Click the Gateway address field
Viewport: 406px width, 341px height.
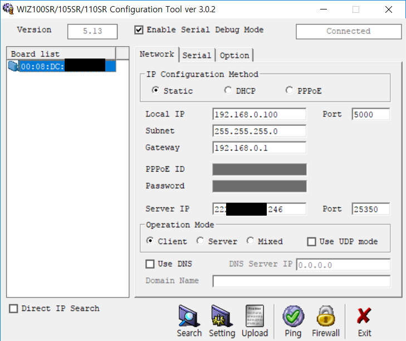click(259, 148)
